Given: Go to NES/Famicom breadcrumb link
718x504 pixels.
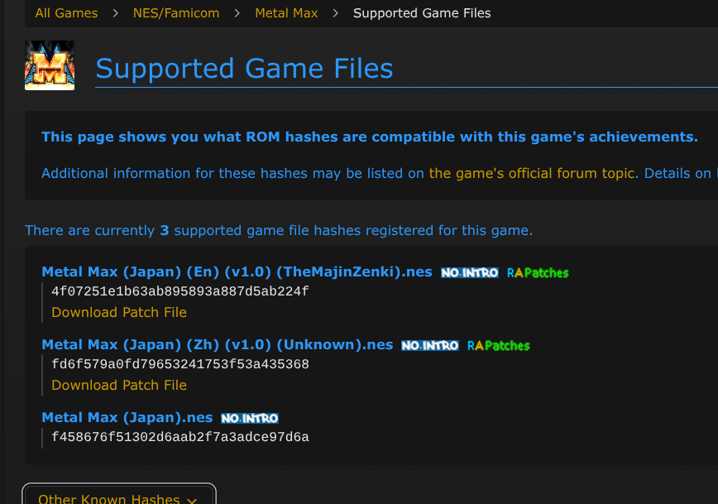Looking at the screenshot, I should point(176,13).
